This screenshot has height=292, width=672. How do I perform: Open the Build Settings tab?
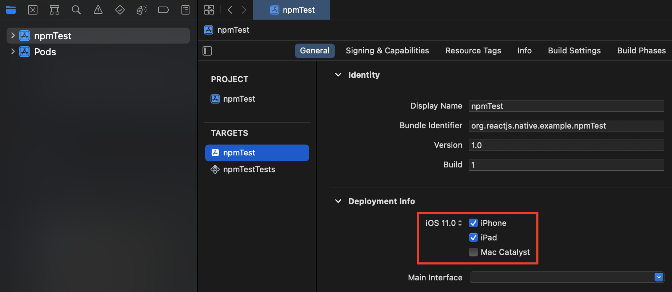(574, 51)
